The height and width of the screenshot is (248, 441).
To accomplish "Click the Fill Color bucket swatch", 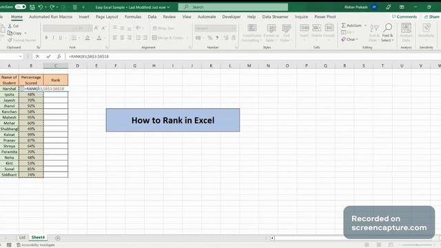I will 88,38.
